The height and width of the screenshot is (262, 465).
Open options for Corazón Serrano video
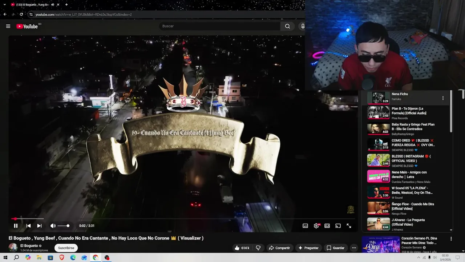tap(451, 239)
